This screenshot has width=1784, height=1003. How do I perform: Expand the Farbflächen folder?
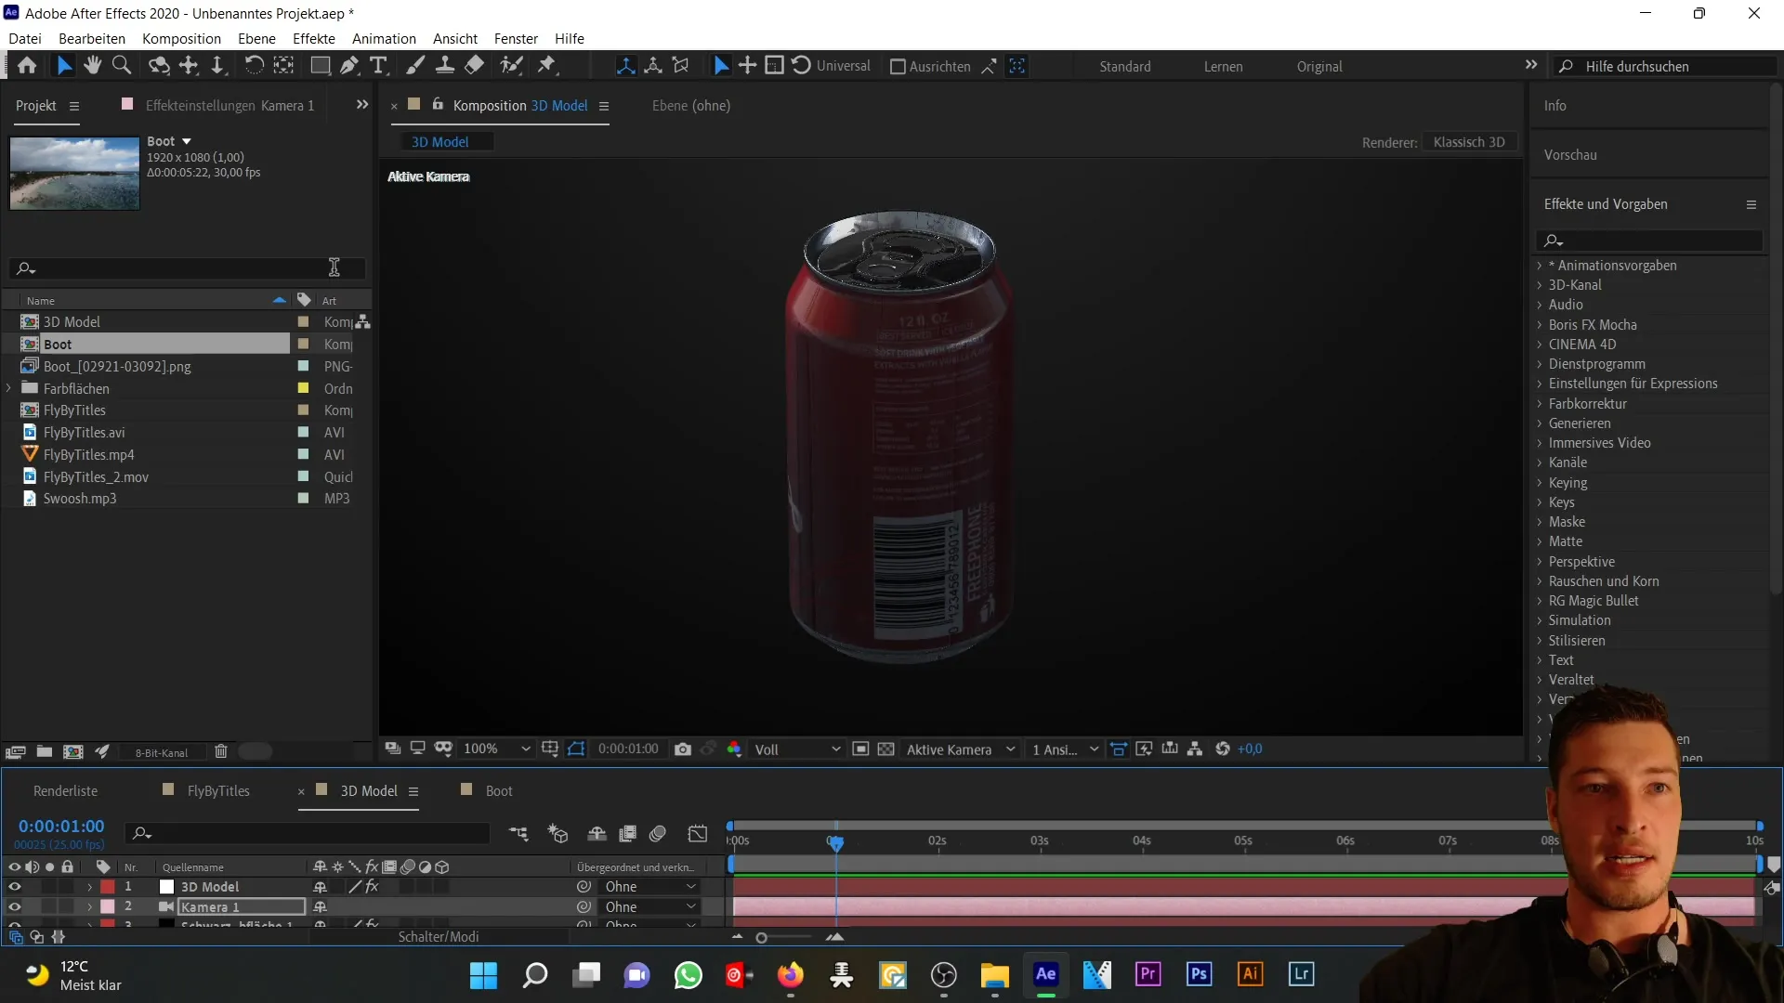(x=9, y=388)
